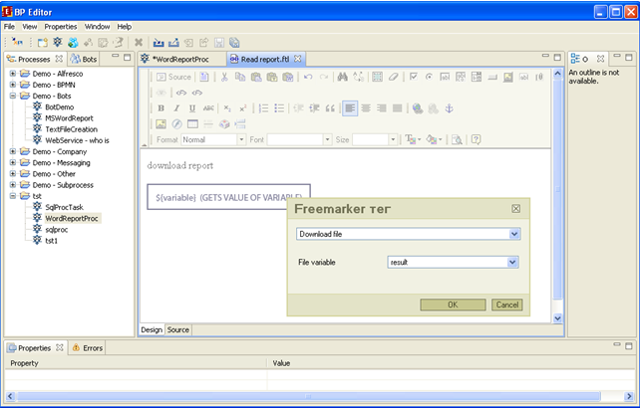Close the Freemarker dialog with X
Image resolution: width=640 pixels, height=408 pixels.
tap(516, 209)
